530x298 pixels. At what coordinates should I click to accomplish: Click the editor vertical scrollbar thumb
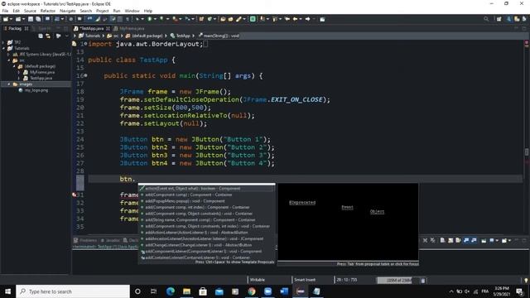[527, 152]
